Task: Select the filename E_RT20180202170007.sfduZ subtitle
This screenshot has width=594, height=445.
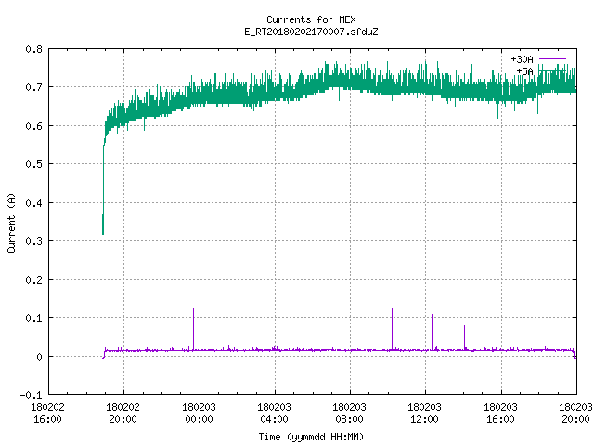Action: (x=311, y=32)
